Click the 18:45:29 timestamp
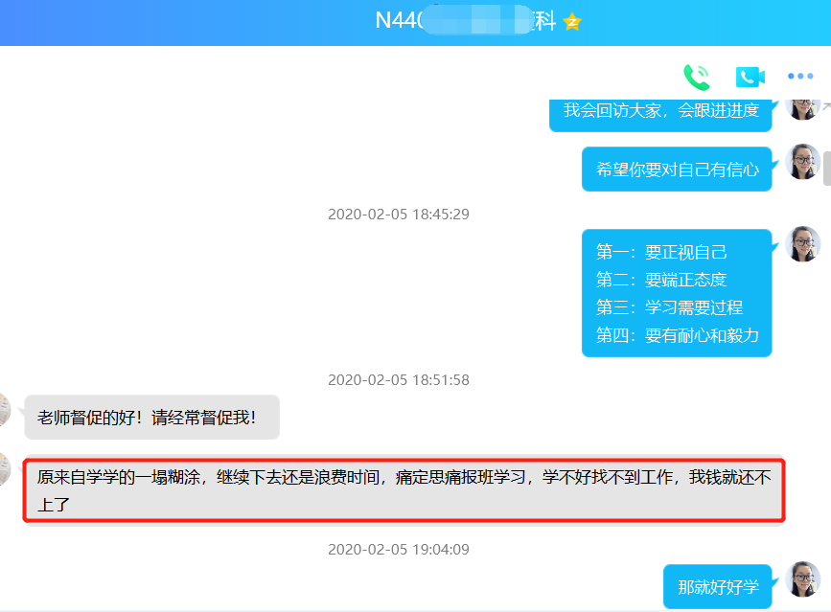Image resolution: width=831 pixels, height=612 pixels. [x=399, y=214]
